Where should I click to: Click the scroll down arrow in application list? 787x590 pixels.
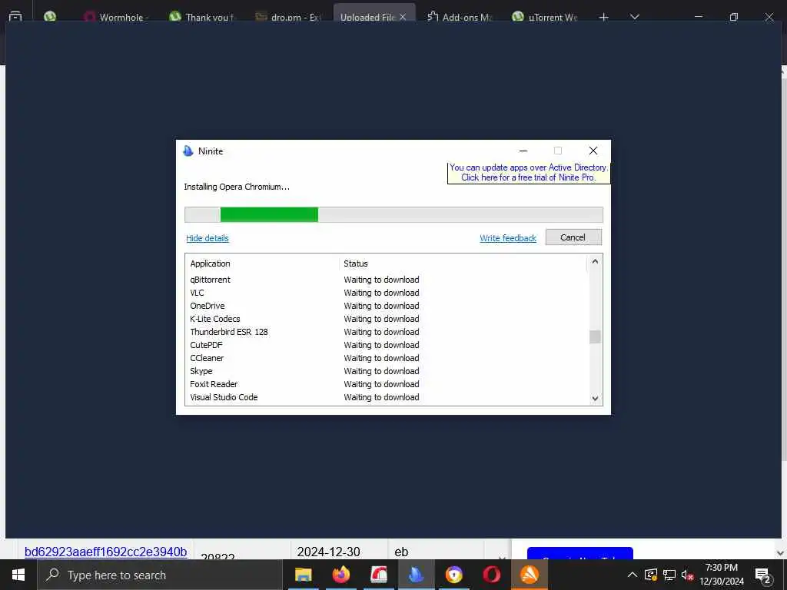coord(595,399)
